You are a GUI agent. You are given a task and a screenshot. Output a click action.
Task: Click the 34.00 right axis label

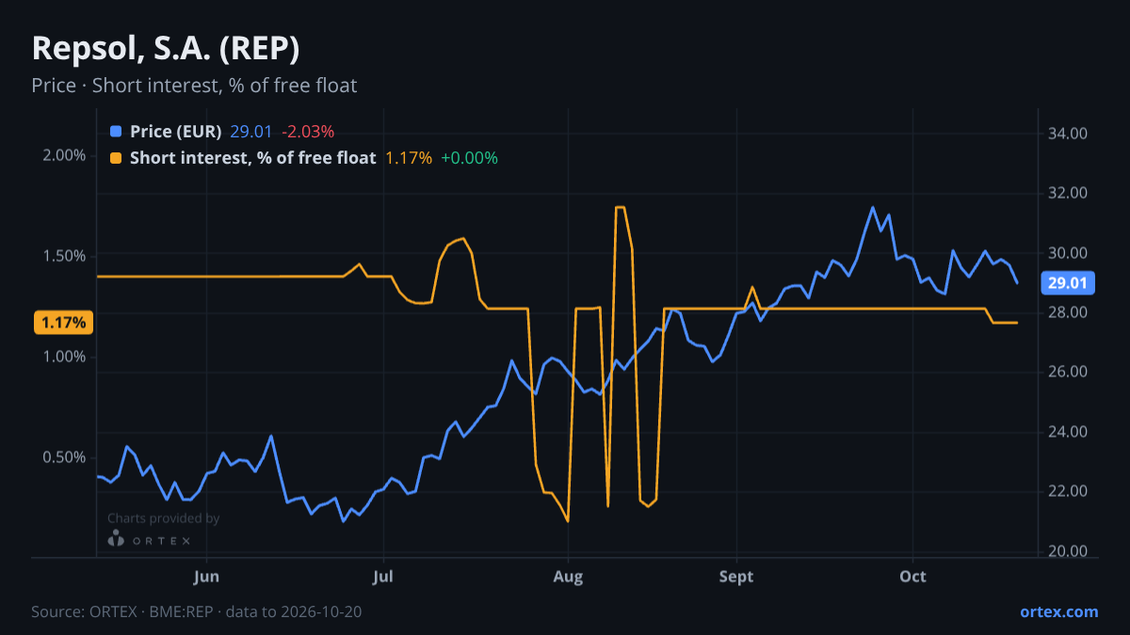(x=1068, y=134)
